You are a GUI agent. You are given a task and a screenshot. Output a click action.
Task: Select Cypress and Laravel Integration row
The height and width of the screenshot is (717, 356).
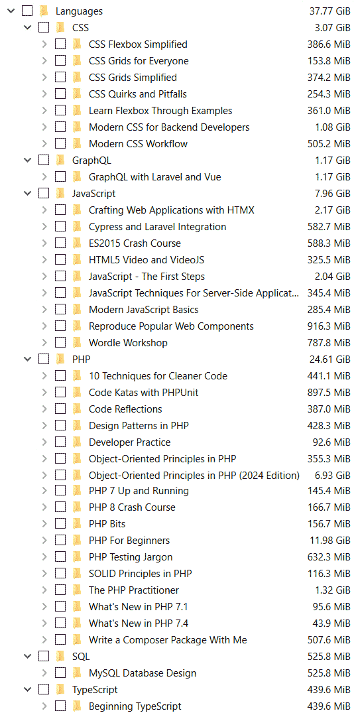pos(158,227)
